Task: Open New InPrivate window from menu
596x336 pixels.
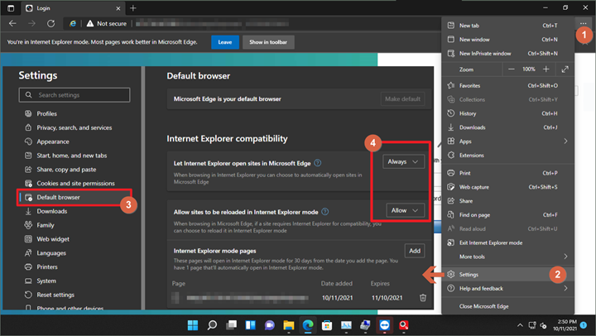Action: pyautogui.click(x=507, y=54)
